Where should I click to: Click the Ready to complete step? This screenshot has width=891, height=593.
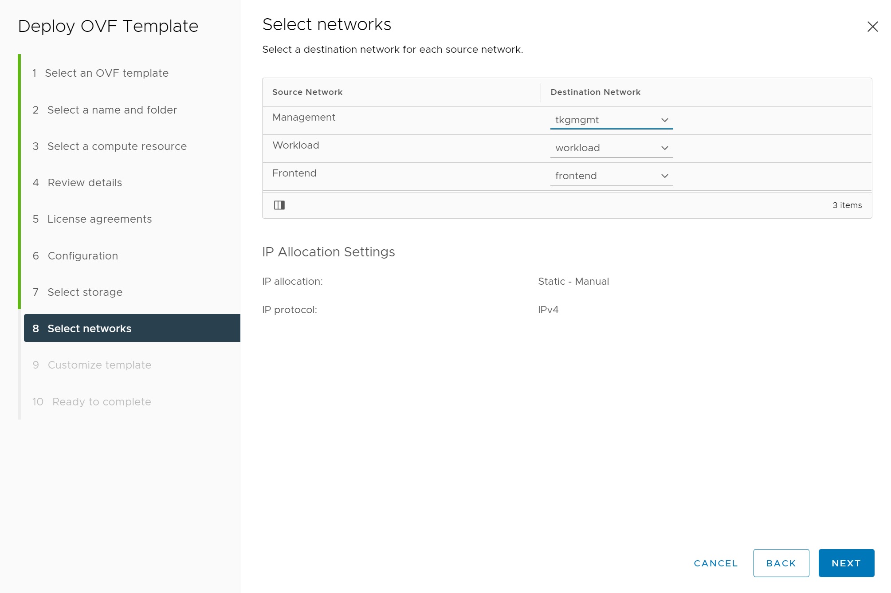[102, 402]
